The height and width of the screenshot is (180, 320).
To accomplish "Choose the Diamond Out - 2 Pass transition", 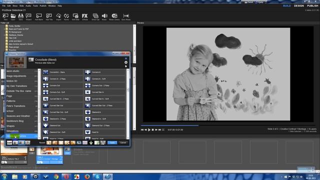I will click(105, 125).
